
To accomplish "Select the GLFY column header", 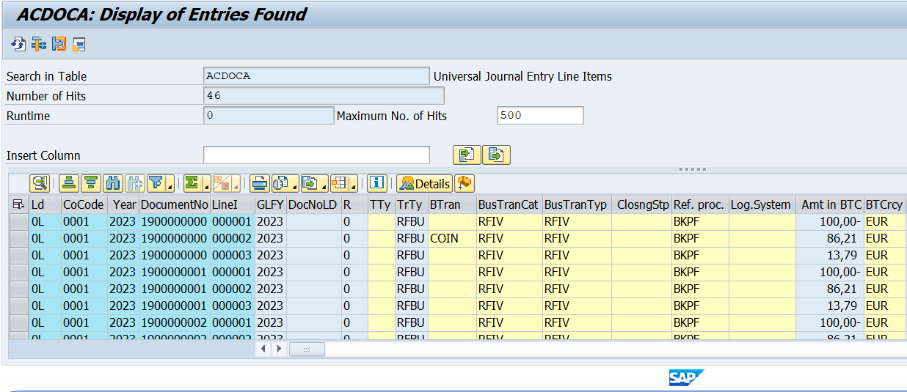I will pos(270,204).
